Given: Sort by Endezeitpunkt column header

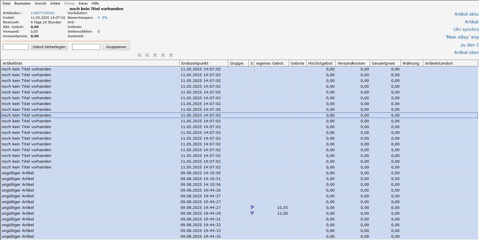Looking at the screenshot, I should [x=195, y=63].
